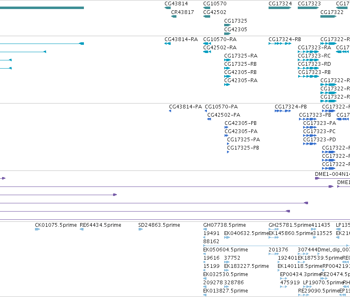
Task: Click the 88162 feature label
Action: coord(211,242)
